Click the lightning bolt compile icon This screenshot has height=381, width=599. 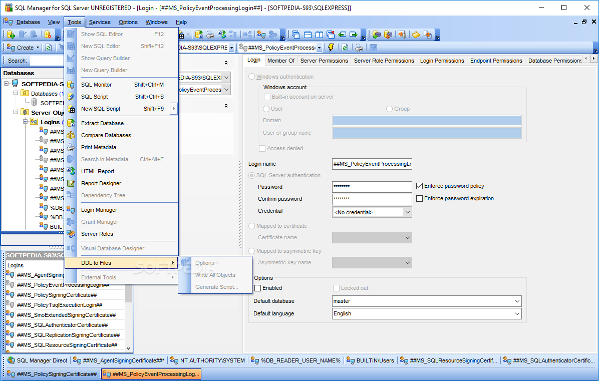pos(331,48)
